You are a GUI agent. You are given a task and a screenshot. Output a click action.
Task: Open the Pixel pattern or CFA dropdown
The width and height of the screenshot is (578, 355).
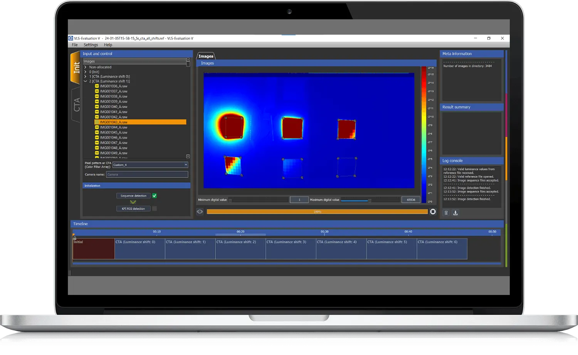(x=150, y=165)
